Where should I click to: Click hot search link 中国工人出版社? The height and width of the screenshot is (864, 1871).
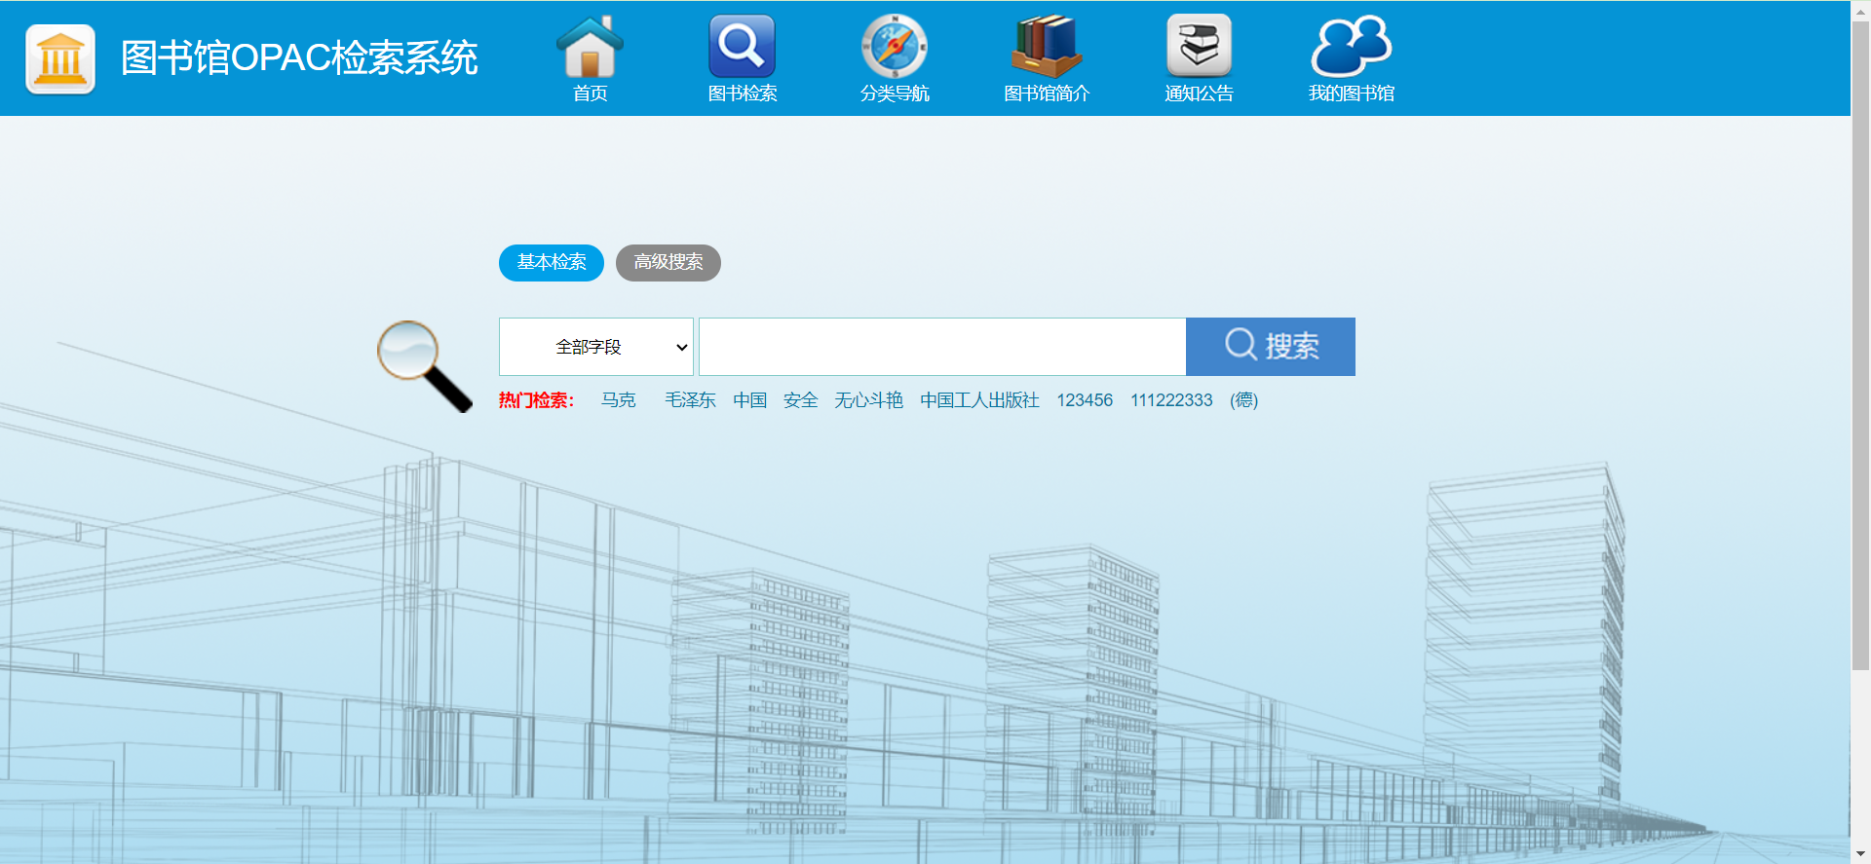[979, 400]
